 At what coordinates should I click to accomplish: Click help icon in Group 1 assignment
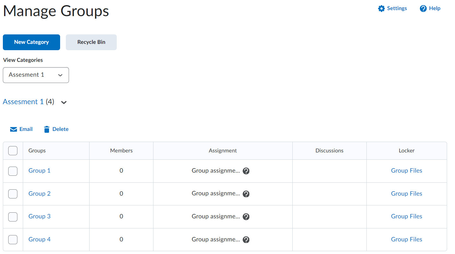[x=246, y=171]
